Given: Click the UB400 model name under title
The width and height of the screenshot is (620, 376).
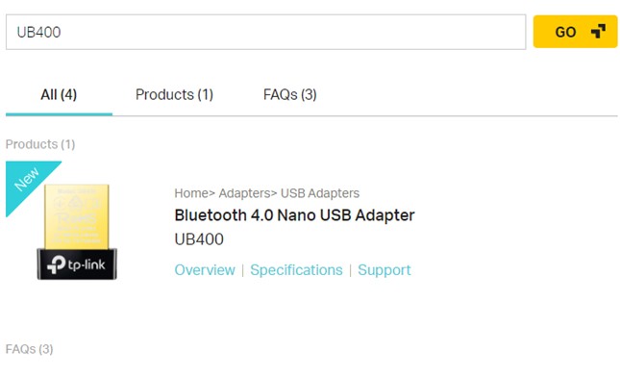Looking at the screenshot, I should (199, 239).
